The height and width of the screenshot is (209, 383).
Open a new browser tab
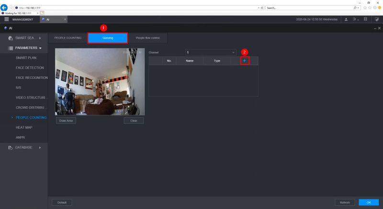42,13
